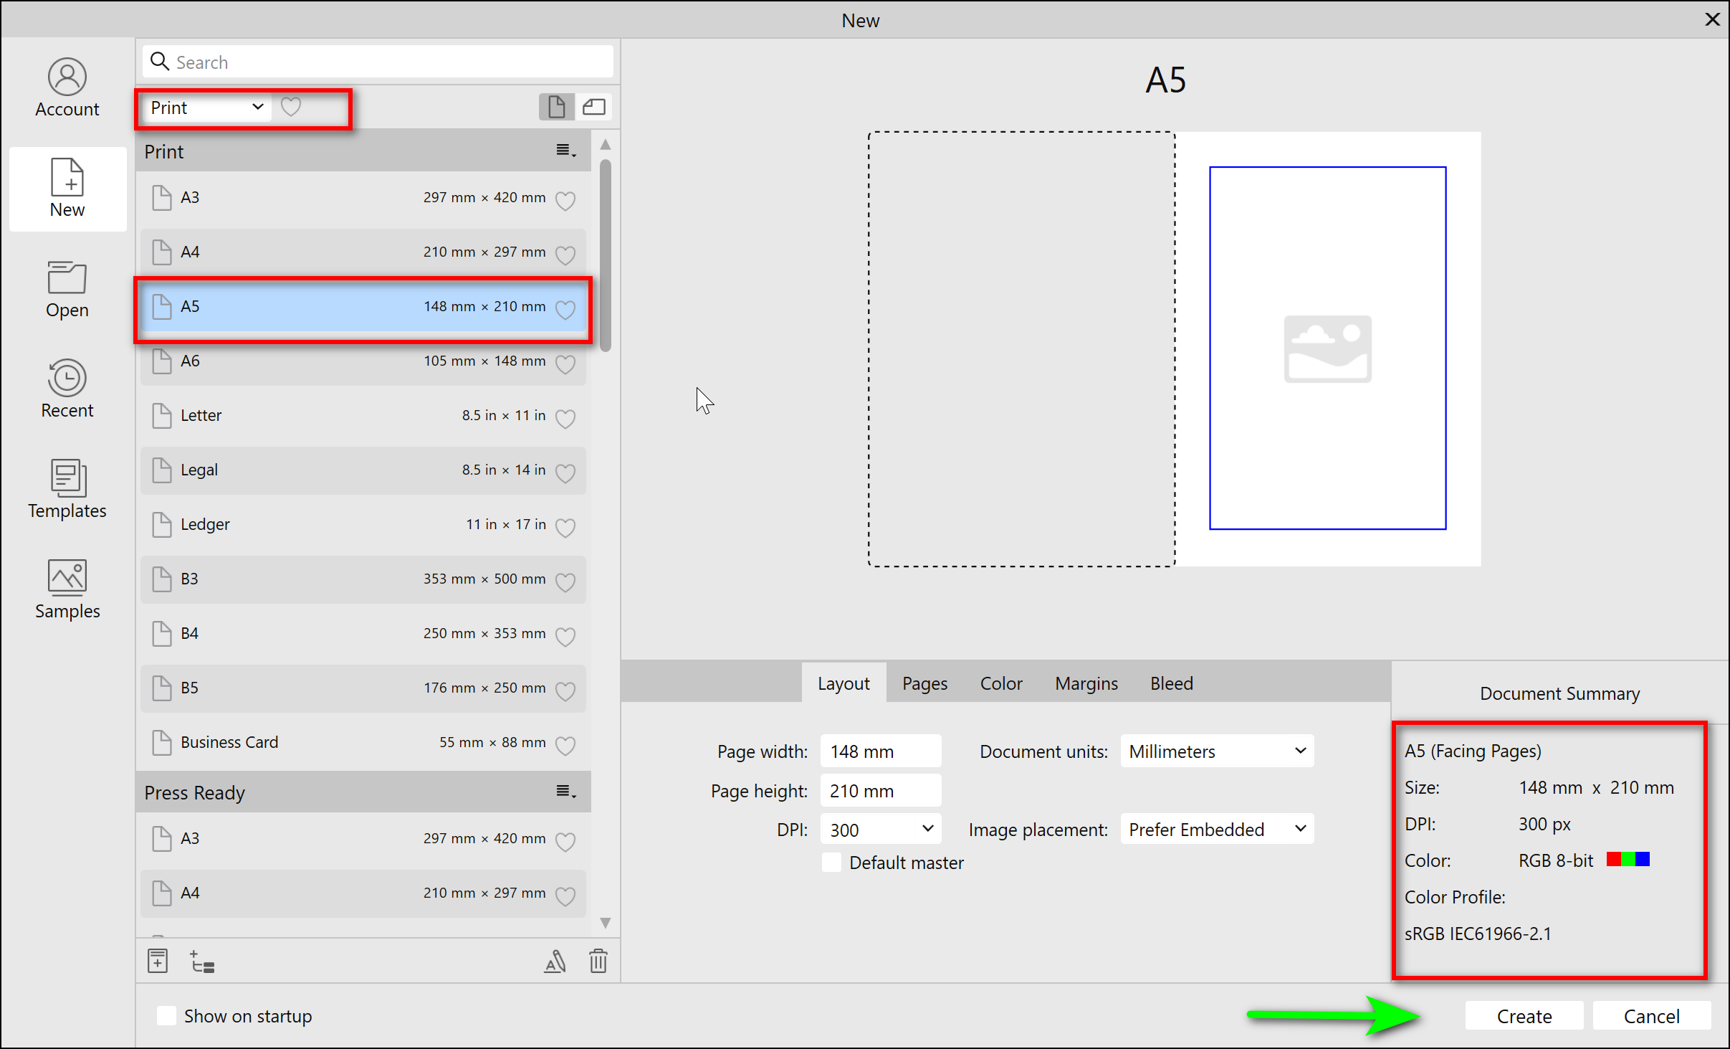This screenshot has height=1049, width=1730.
Task: Click the A5 page preview thumbnail
Action: (1327, 348)
